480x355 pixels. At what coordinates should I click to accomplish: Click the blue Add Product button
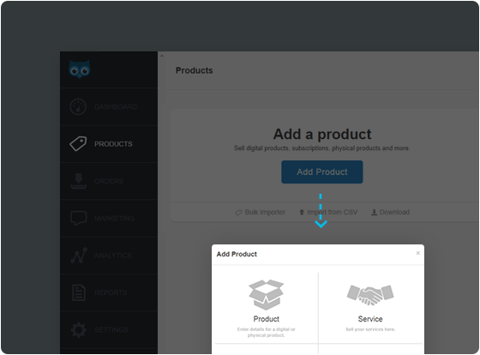pos(322,171)
